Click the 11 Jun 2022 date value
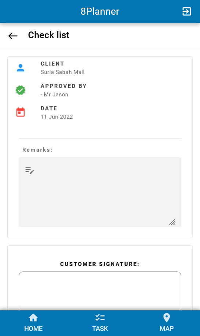Screen dimensions: 200x336 [x=57, y=117]
